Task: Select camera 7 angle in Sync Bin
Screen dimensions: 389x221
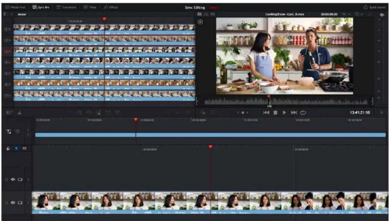Action: point(7,95)
